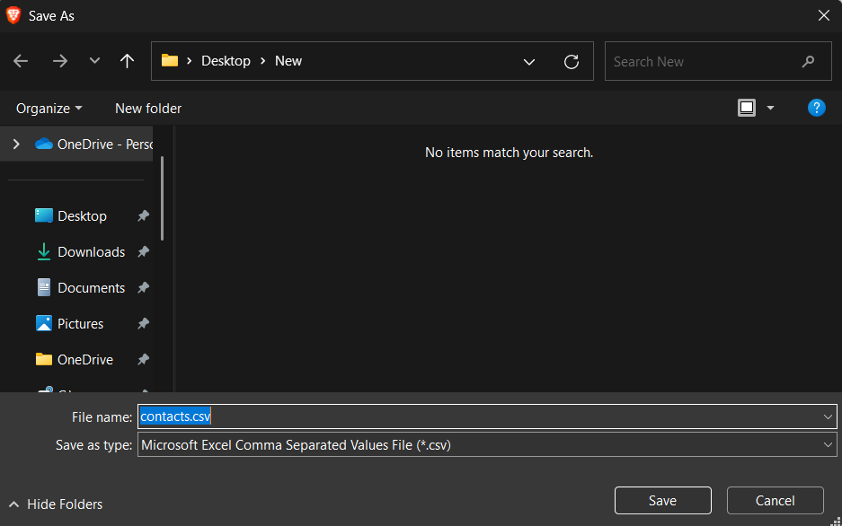This screenshot has height=526, width=842.
Task: Collapse the pane with Hide Folders
Action: click(56, 504)
